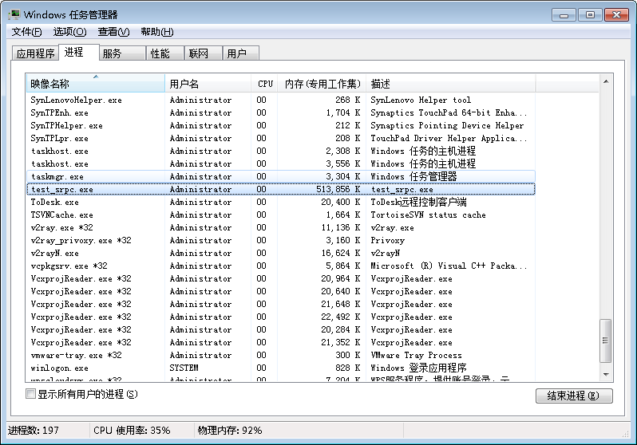Image resolution: width=637 pixels, height=445 pixels.
Task: Click the SYSTEM user name cell
Action: [184, 368]
